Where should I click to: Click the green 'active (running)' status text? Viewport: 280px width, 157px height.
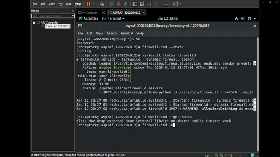pyautogui.click(x=115, y=68)
